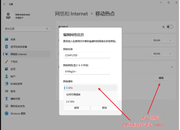Click the 查找设置 search box

coord(27,29)
